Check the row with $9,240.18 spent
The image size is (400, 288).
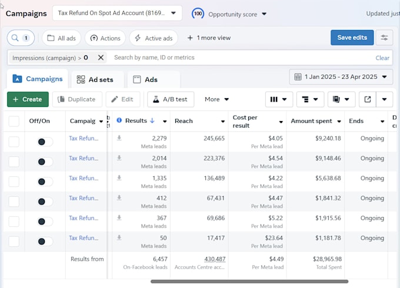pyautogui.click(x=14, y=142)
